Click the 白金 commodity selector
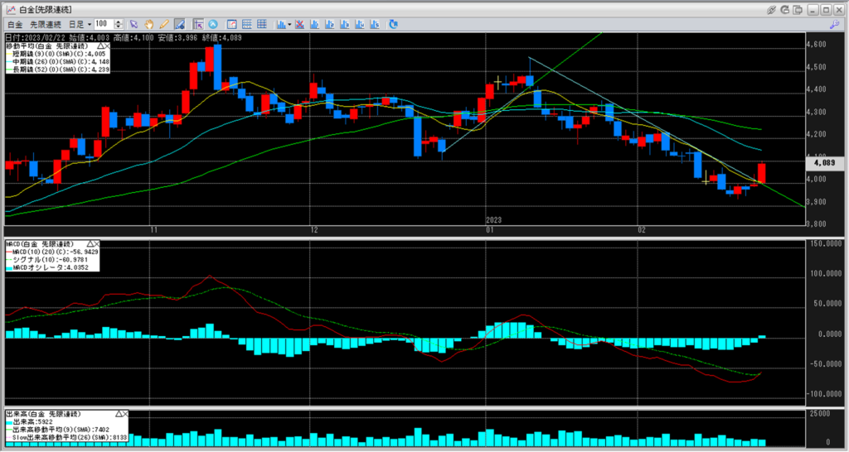 (14, 24)
